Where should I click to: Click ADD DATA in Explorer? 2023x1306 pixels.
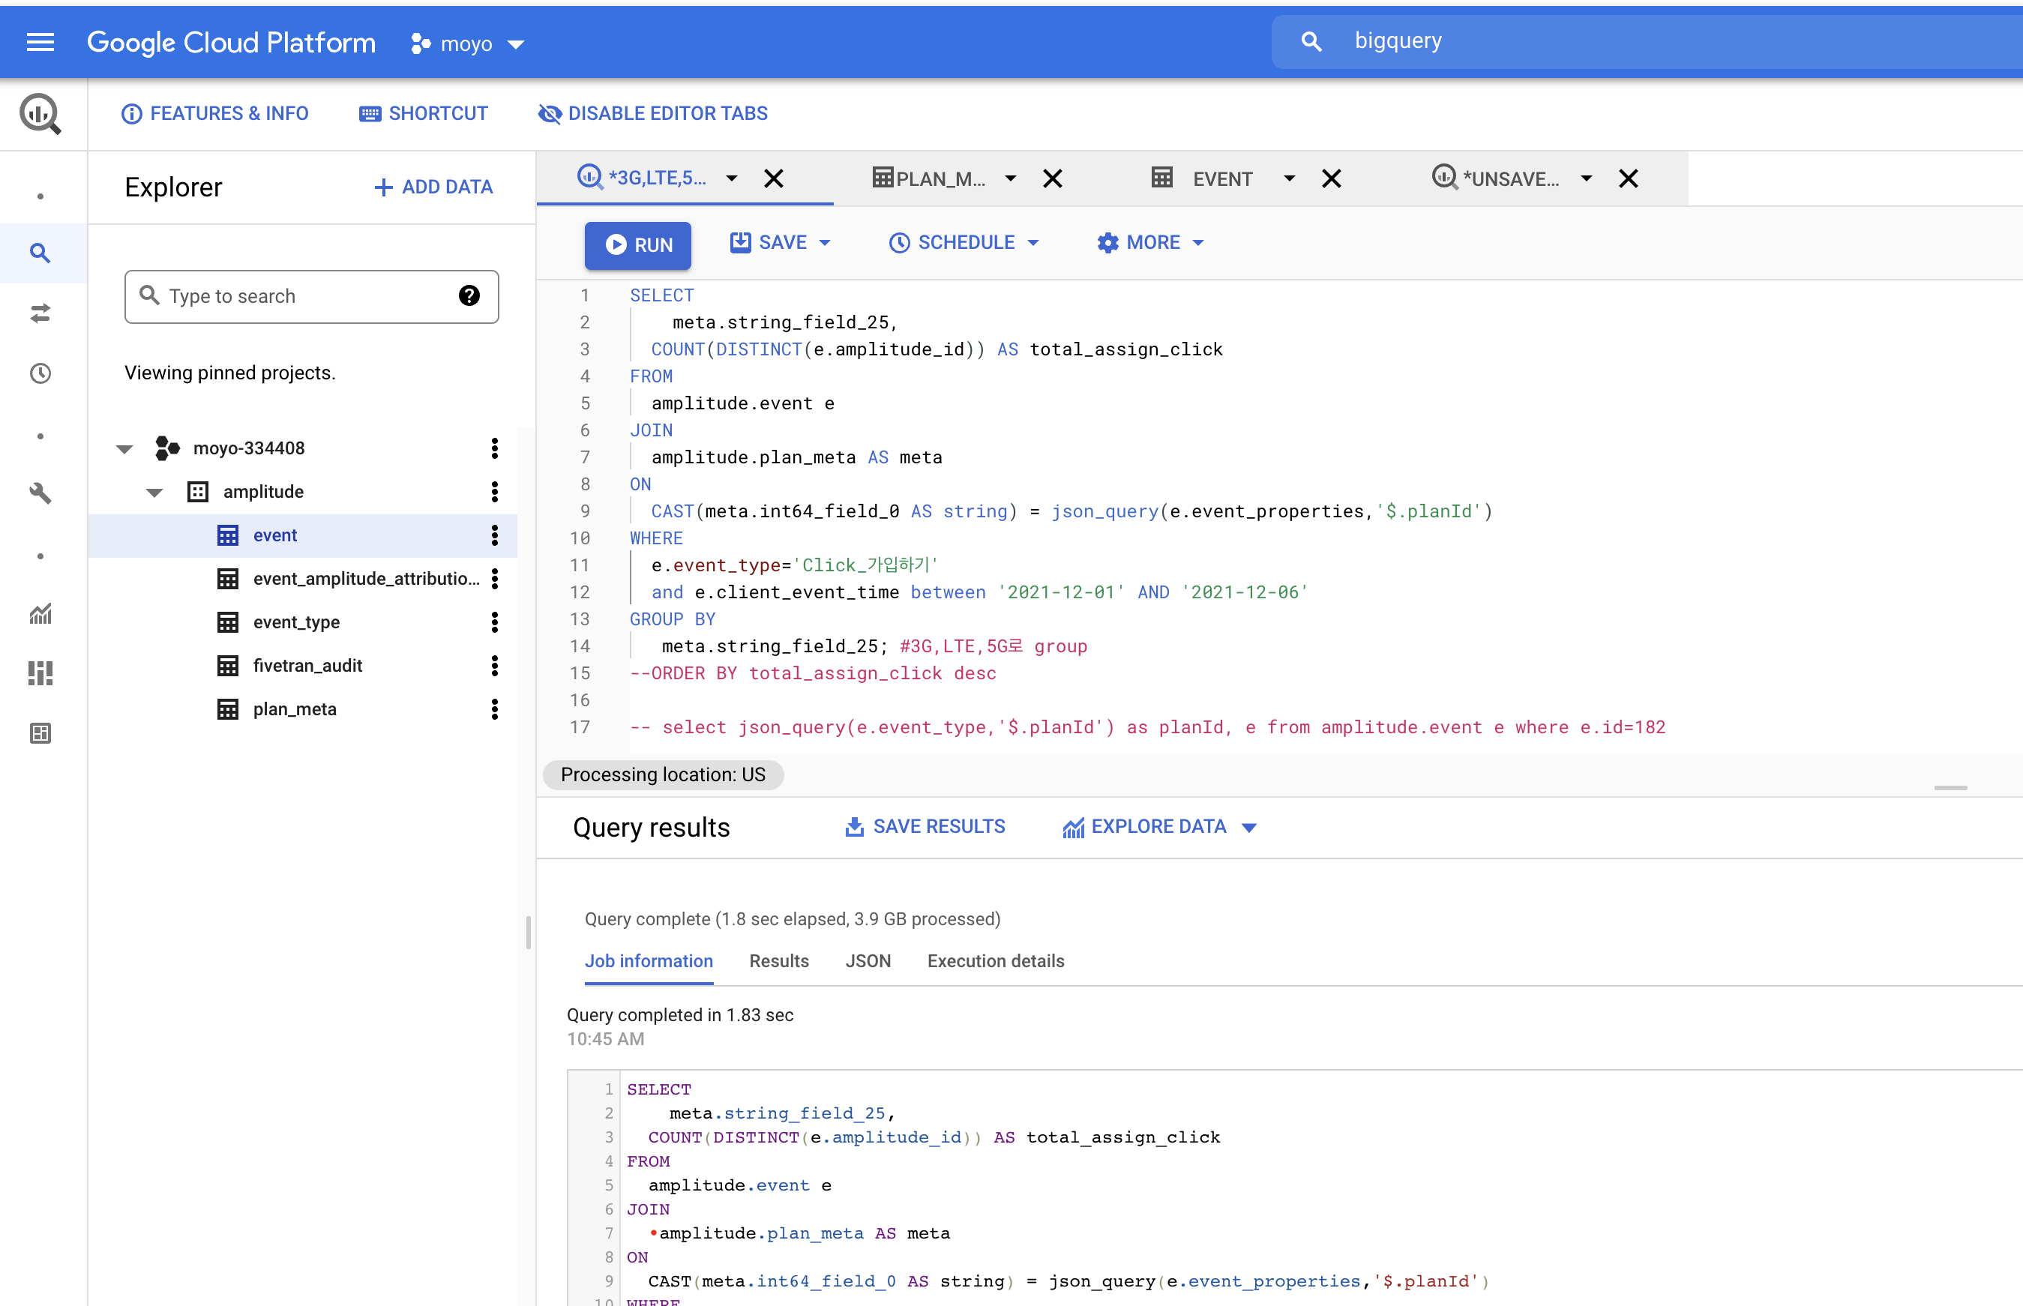433,187
